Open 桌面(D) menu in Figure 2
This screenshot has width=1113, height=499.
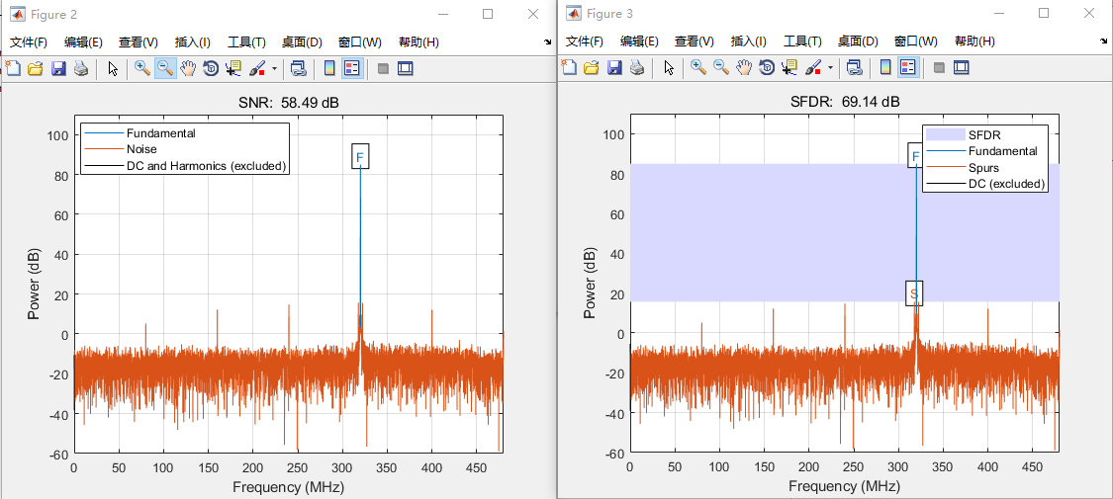tap(302, 42)
